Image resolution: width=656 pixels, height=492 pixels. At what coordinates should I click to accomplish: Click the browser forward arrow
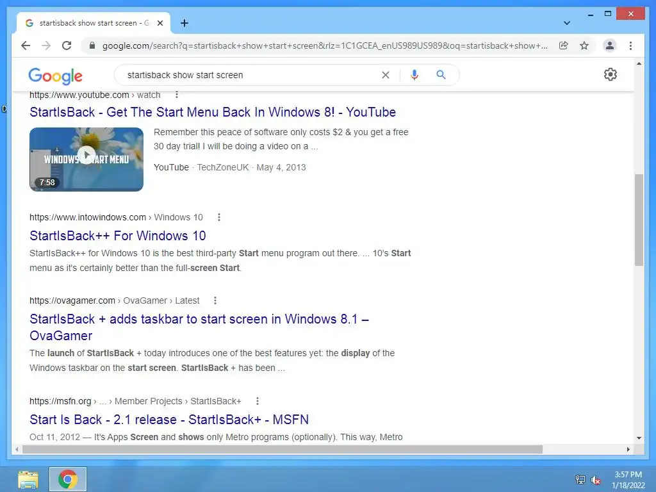[x=46, y=45]
